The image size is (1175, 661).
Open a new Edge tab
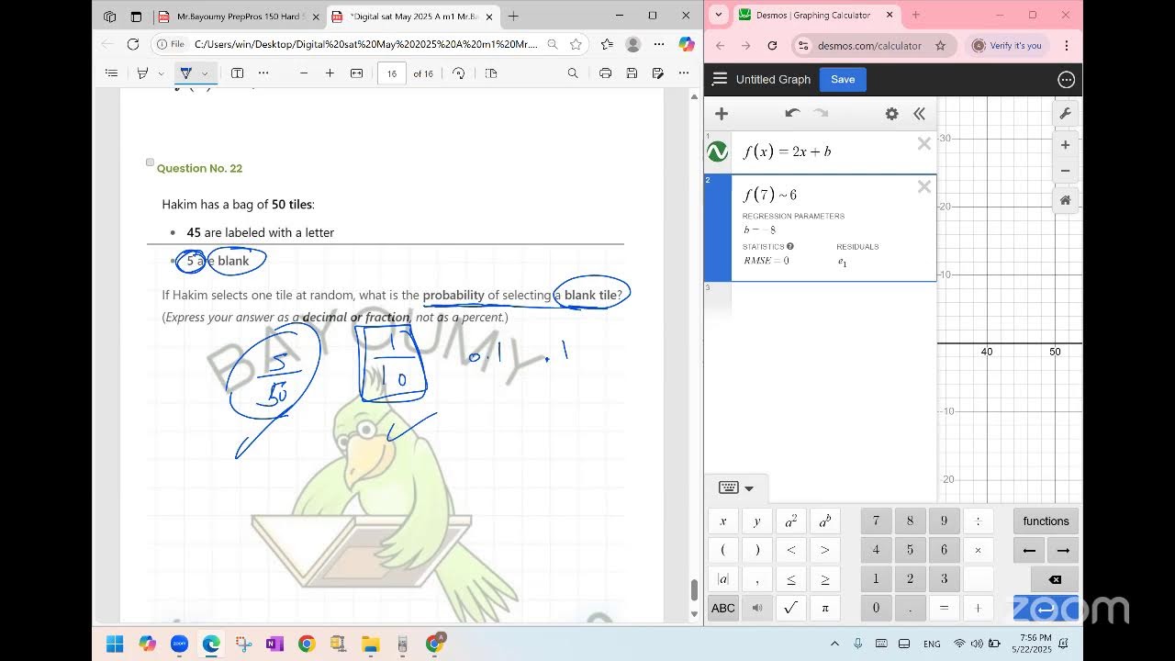(513, 16)
